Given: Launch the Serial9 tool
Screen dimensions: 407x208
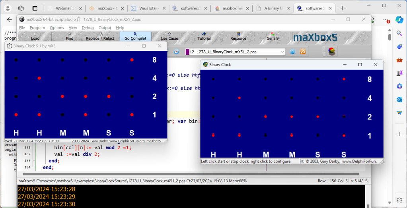Looking at the screenshot, I should (x=273, y=37).
